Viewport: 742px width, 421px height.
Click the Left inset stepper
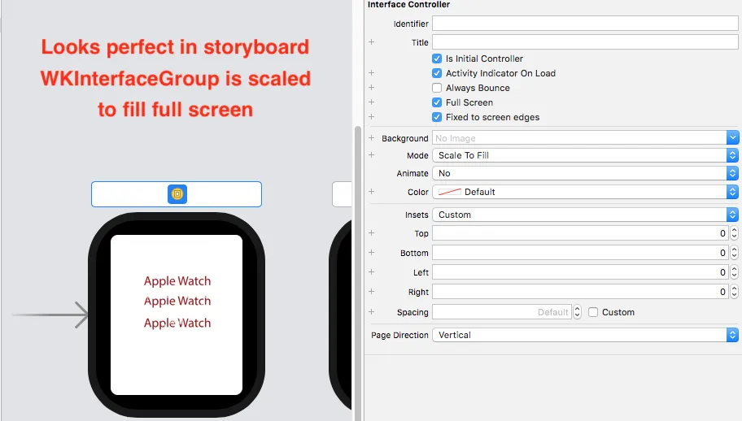(734, 272)
